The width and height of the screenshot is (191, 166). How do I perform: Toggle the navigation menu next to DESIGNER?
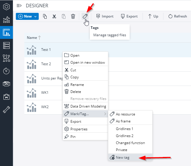click(x=19, y=6)
